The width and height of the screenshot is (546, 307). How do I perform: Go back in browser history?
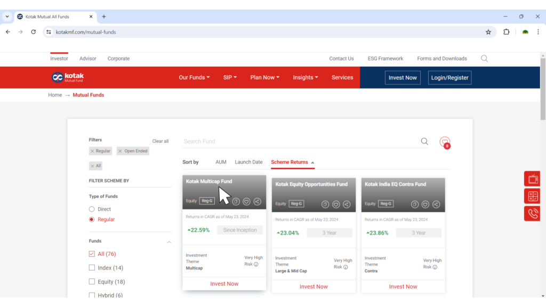coord(8,32)
